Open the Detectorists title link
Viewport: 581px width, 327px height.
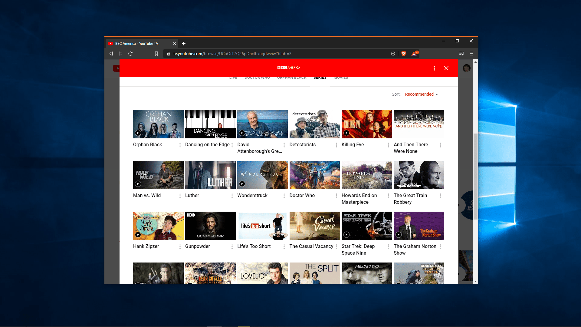(x=303, y=145)
